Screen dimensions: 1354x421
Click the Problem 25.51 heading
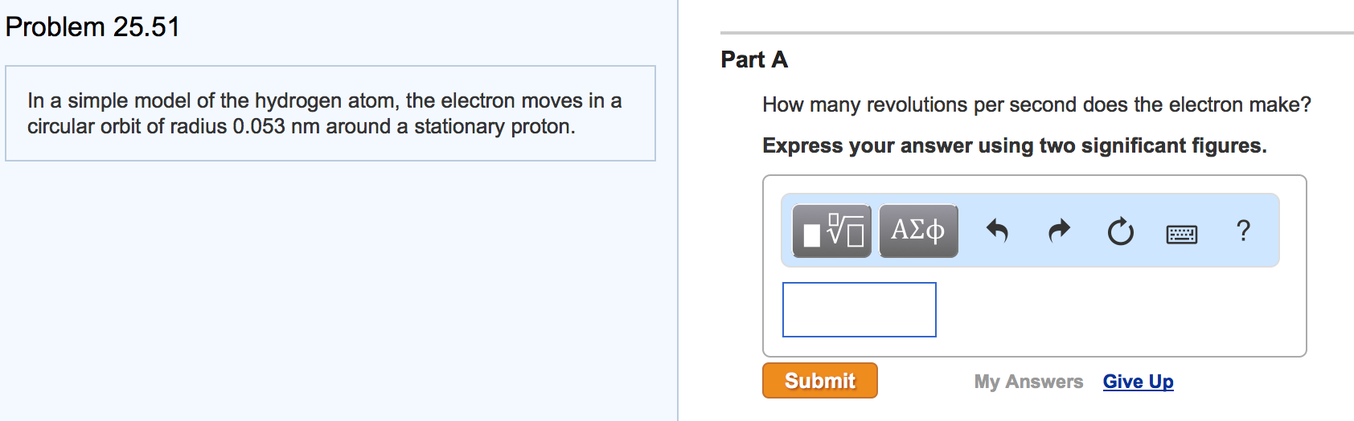tap(92, 27)
